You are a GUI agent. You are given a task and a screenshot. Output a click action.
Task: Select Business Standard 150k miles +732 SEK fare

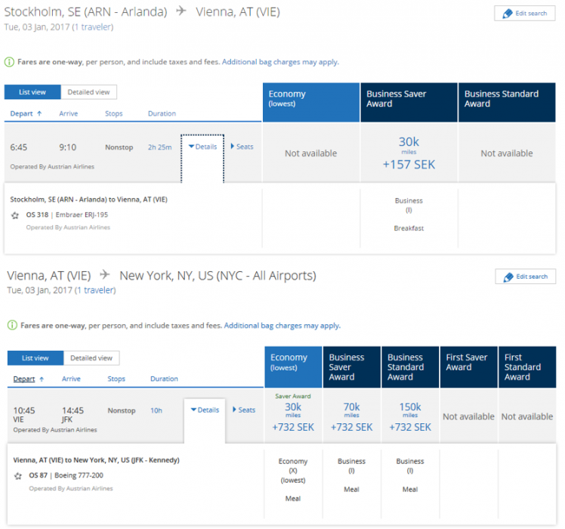[x=410, y=416]
